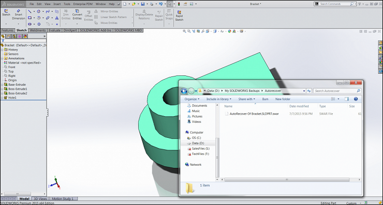The height and width of the screenshot is (205, 383).
Task: Open the Motion Study 1 tab
Action: point(63,199)
